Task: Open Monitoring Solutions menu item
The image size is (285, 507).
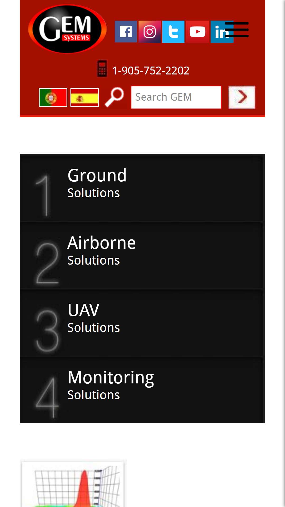Action: click(142, 390)
